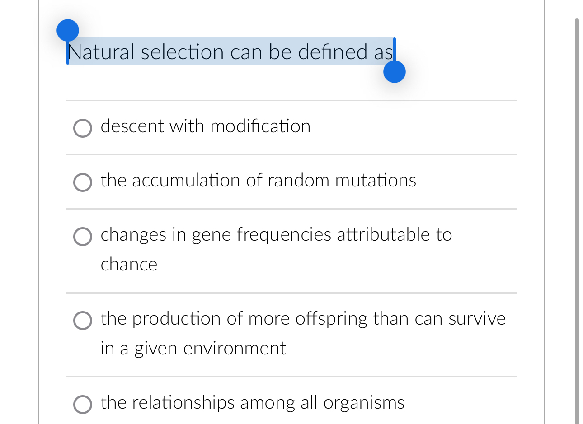583x424 pixels.
Task: Click the text 'the accumulation of random mutations'
Action: tap(258, 181)
